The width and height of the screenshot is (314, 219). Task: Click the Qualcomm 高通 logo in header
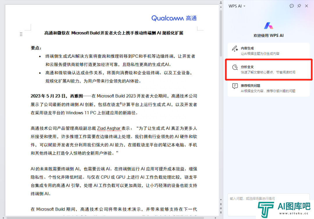(174, 18)
